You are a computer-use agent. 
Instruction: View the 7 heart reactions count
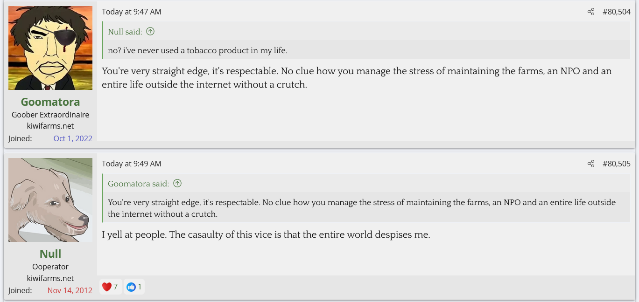point(115,287)
